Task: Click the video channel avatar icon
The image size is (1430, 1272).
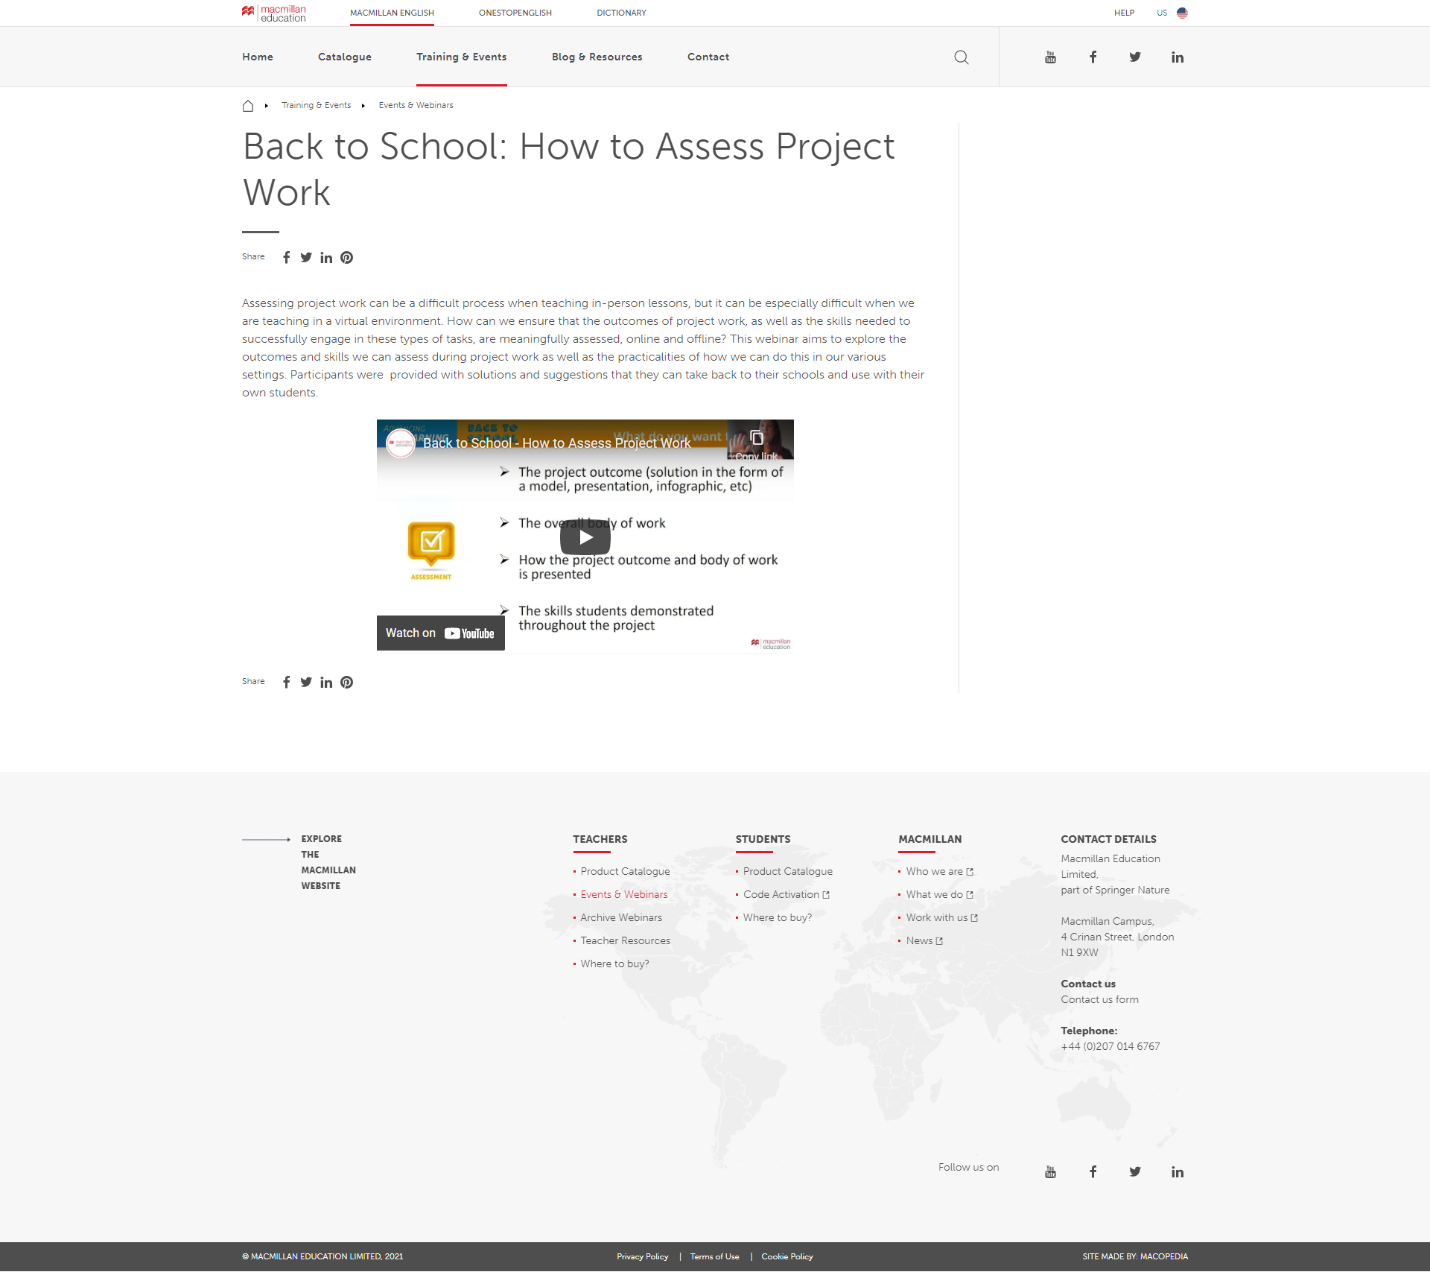Action: (401, 443)
